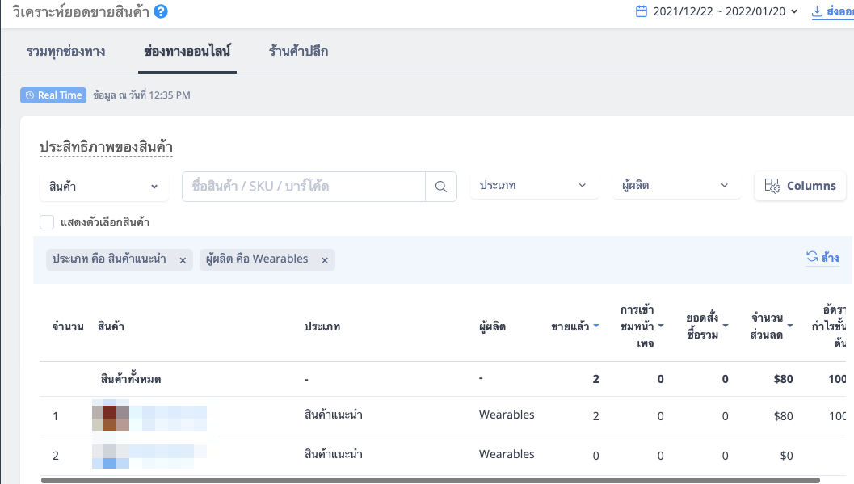Select the ช่องทางออนไลน์ tab
This screenshot has width=854, height=484.
click(x=187, y=51)
